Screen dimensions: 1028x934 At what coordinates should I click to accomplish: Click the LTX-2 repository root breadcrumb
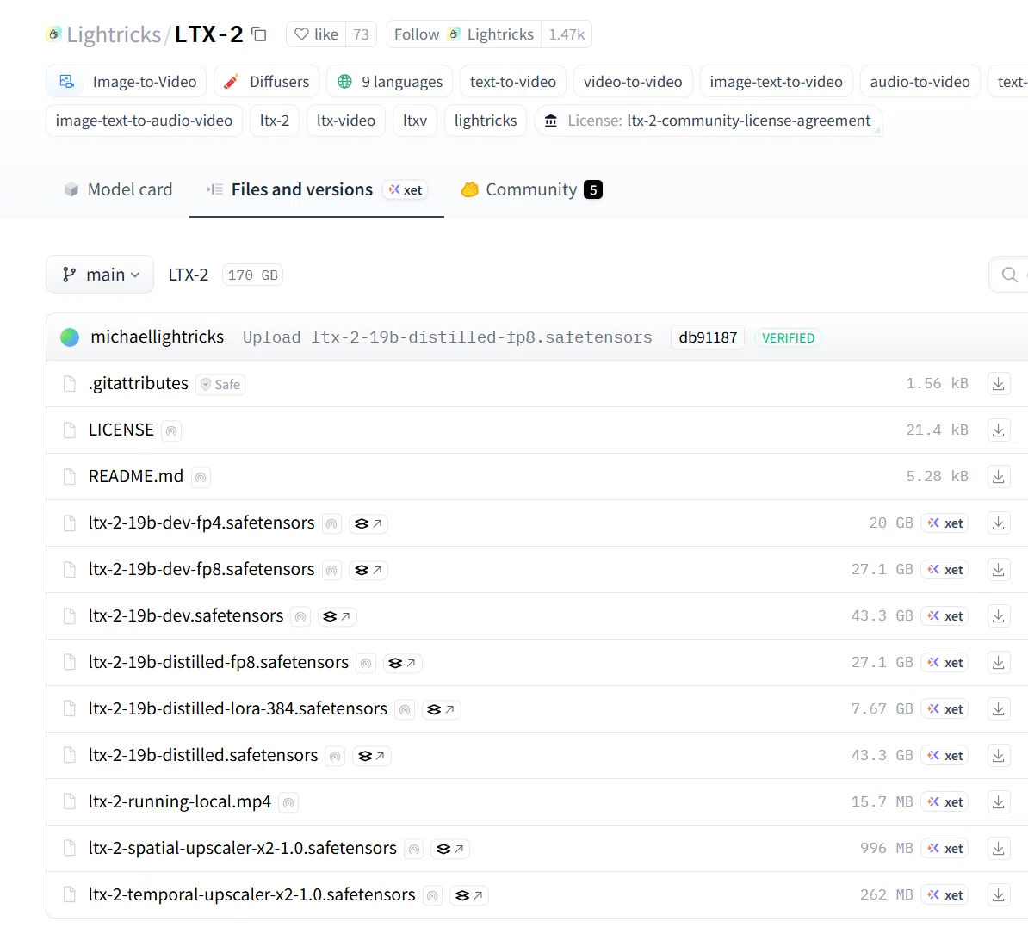[x=189, y=275]
